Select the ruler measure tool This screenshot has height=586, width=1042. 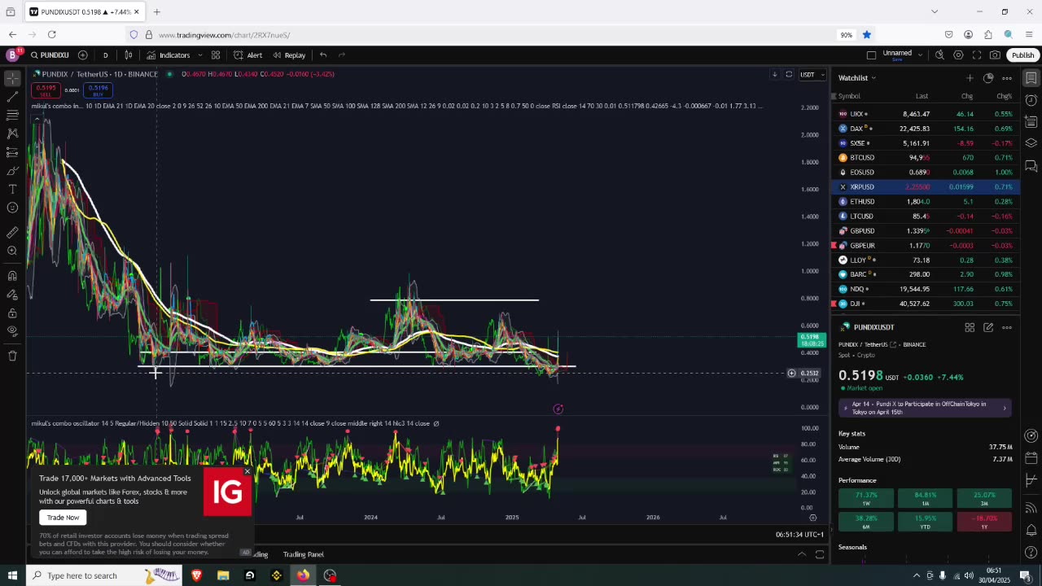[12, 232]
